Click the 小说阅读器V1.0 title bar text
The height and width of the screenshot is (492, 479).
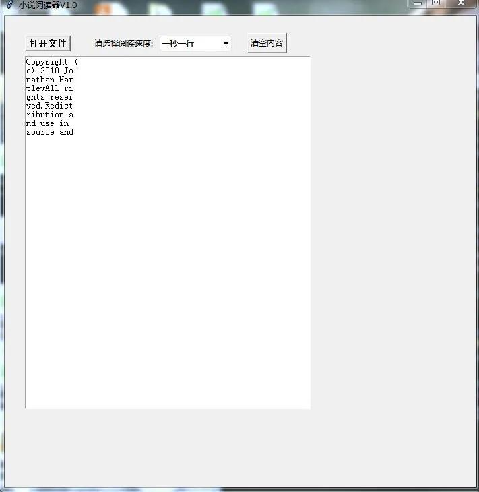pos(48,5)
